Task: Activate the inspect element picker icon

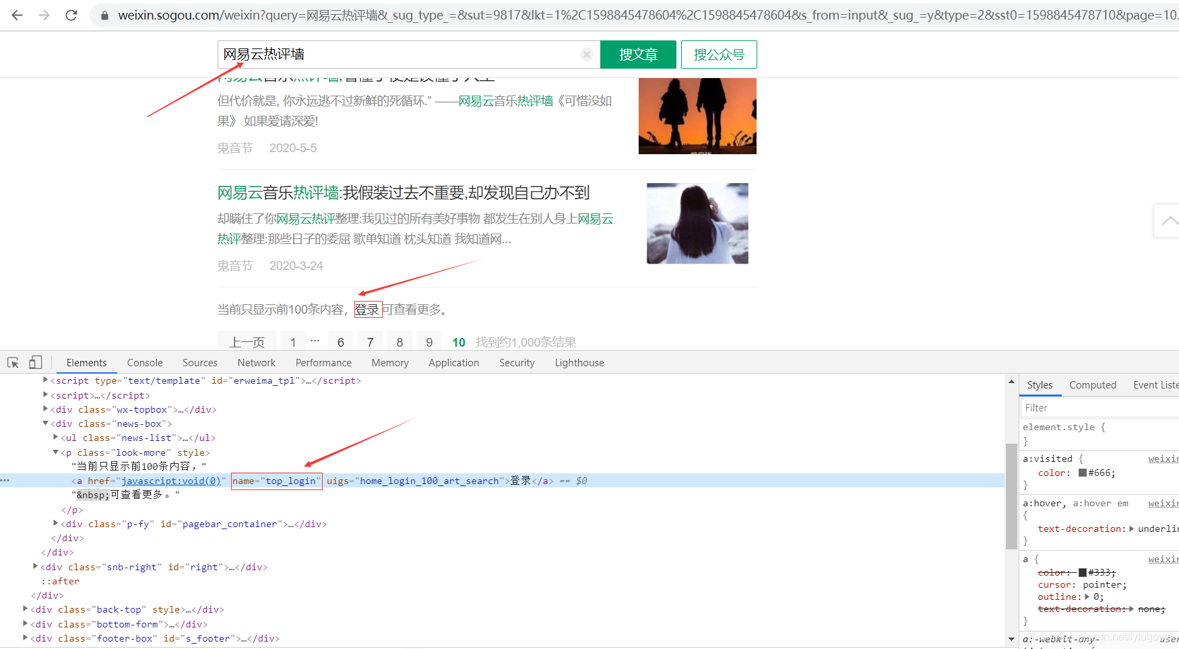Action: tap(13, 363)
